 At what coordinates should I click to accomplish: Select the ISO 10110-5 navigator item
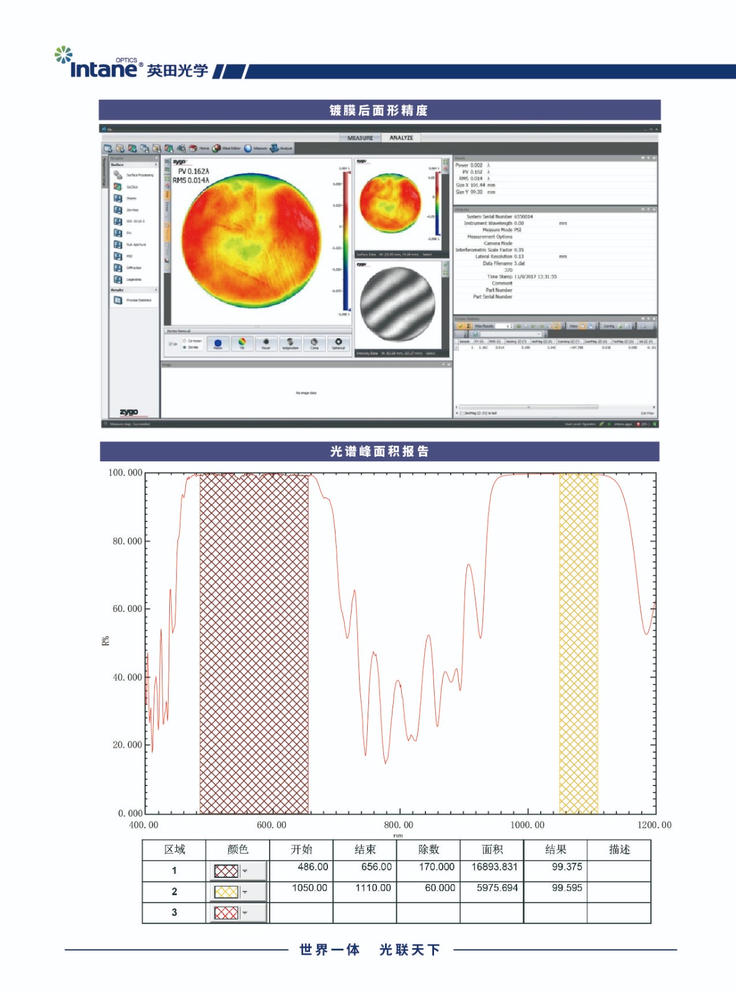(129, 221)
